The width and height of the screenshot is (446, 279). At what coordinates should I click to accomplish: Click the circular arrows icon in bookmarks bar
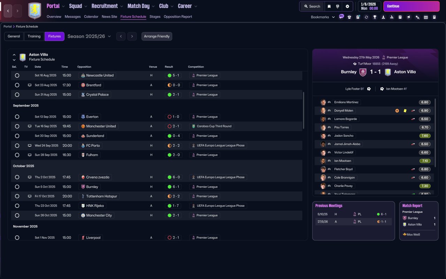coord(366,17)
